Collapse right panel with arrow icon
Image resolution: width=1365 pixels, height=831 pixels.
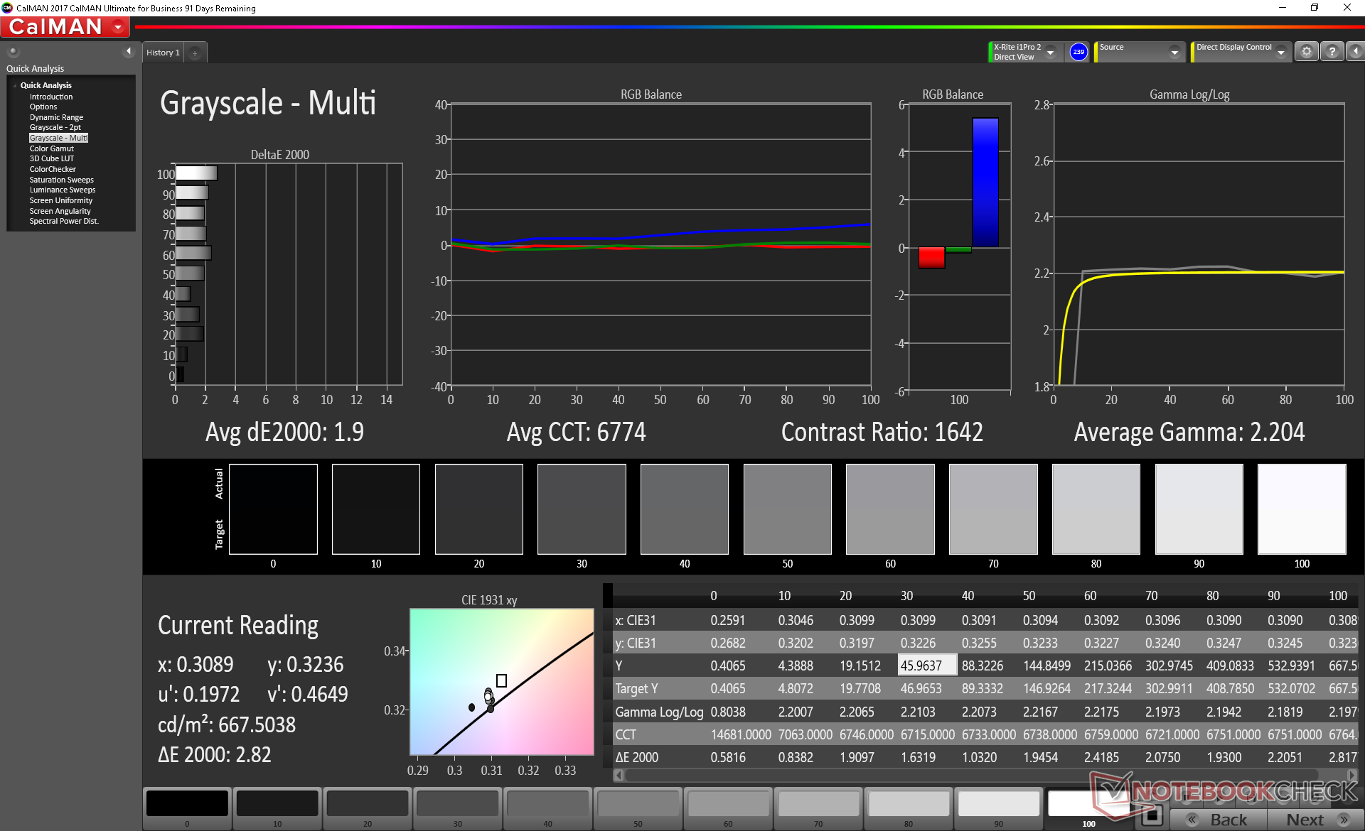pyautogui.click(x=1355, y=52)
